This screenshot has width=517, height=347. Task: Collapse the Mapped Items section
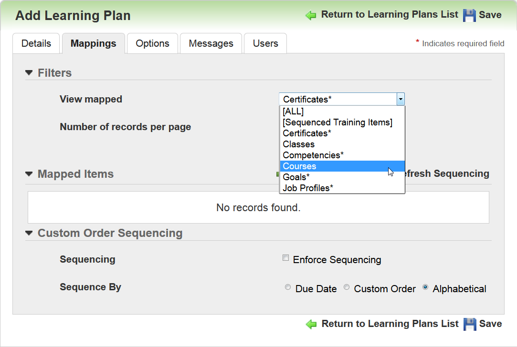29,174
